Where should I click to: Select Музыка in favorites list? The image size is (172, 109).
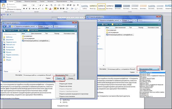point(7,52)
